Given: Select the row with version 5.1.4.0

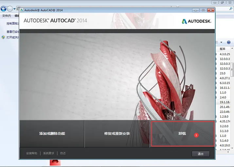Looking at the screenshot, I should point(223,140).
